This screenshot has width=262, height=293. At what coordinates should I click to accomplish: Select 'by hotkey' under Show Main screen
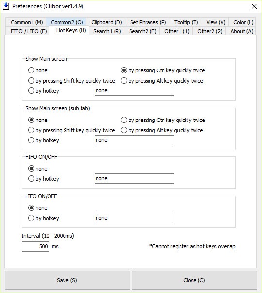click(44, 91)
